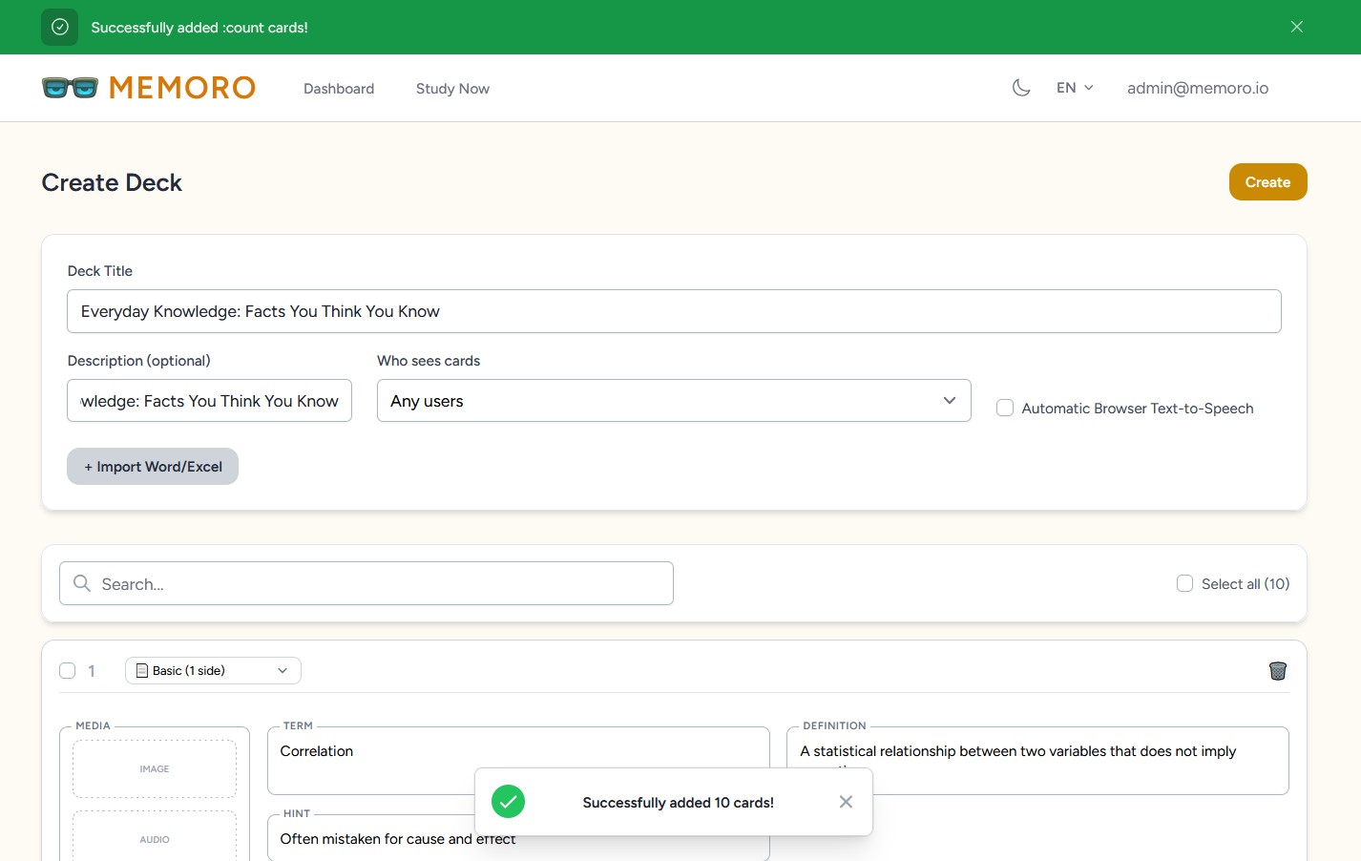1361x861 pixels.
Task: Click the Deck Title input field
Action: coord(673,311)
